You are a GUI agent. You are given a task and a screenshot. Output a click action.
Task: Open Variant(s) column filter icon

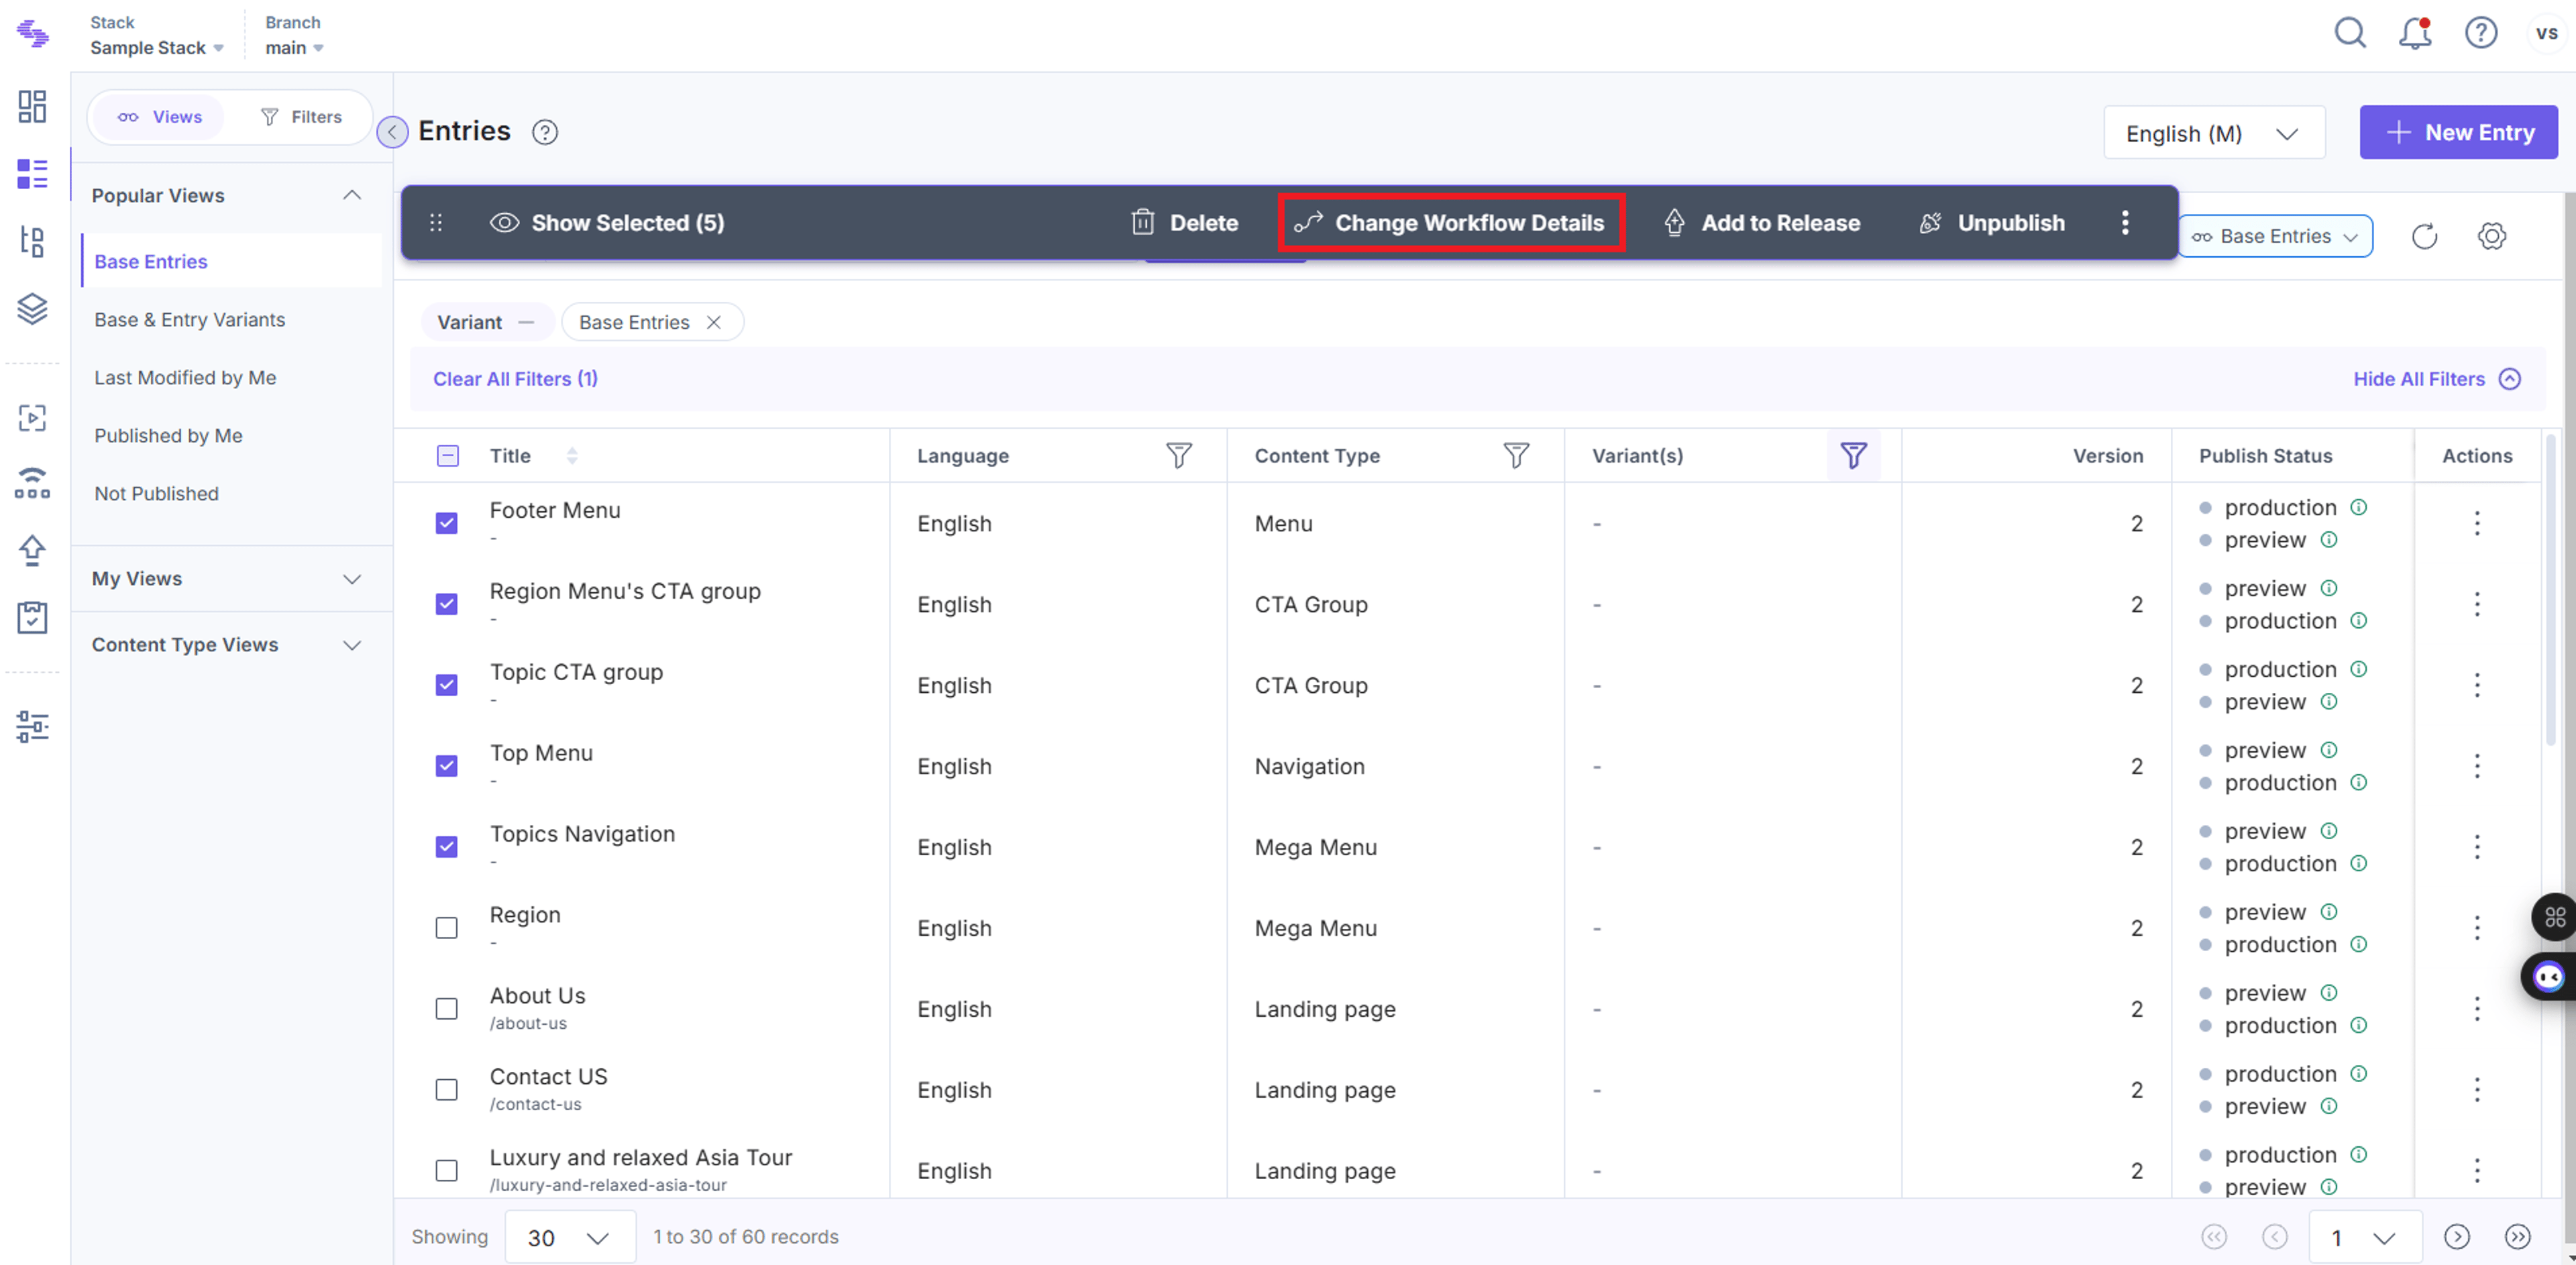[1853, 456]
